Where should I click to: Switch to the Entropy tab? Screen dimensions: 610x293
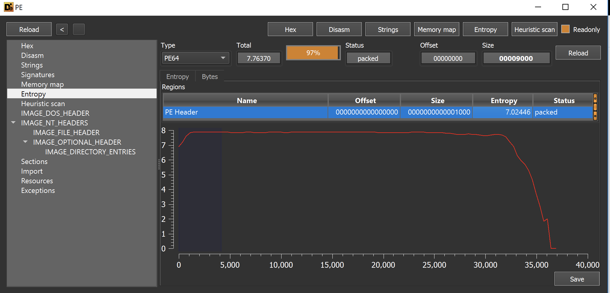click(x=177, y=77)
